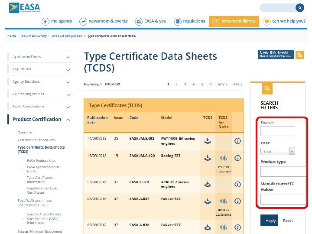Click the document library icon
The image size is (312, 234).
tap(216, 21)
